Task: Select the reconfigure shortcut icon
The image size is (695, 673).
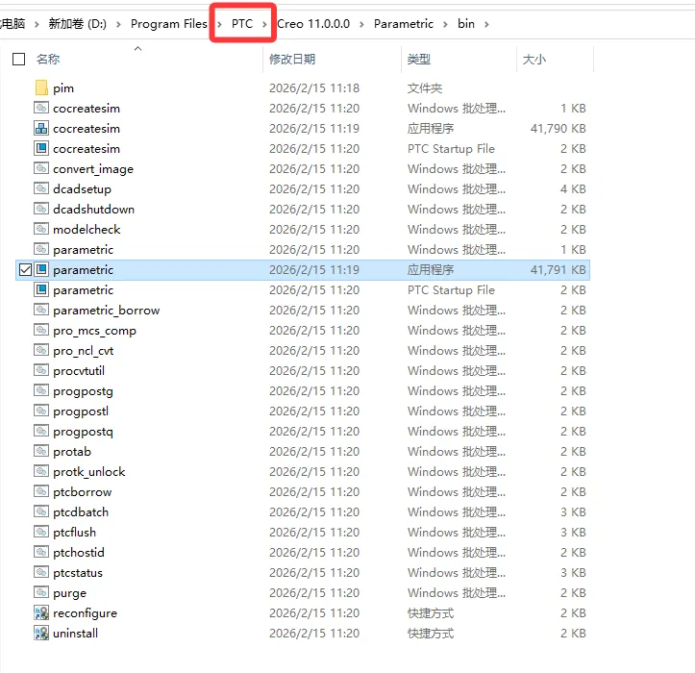Action: click(41, 612)
